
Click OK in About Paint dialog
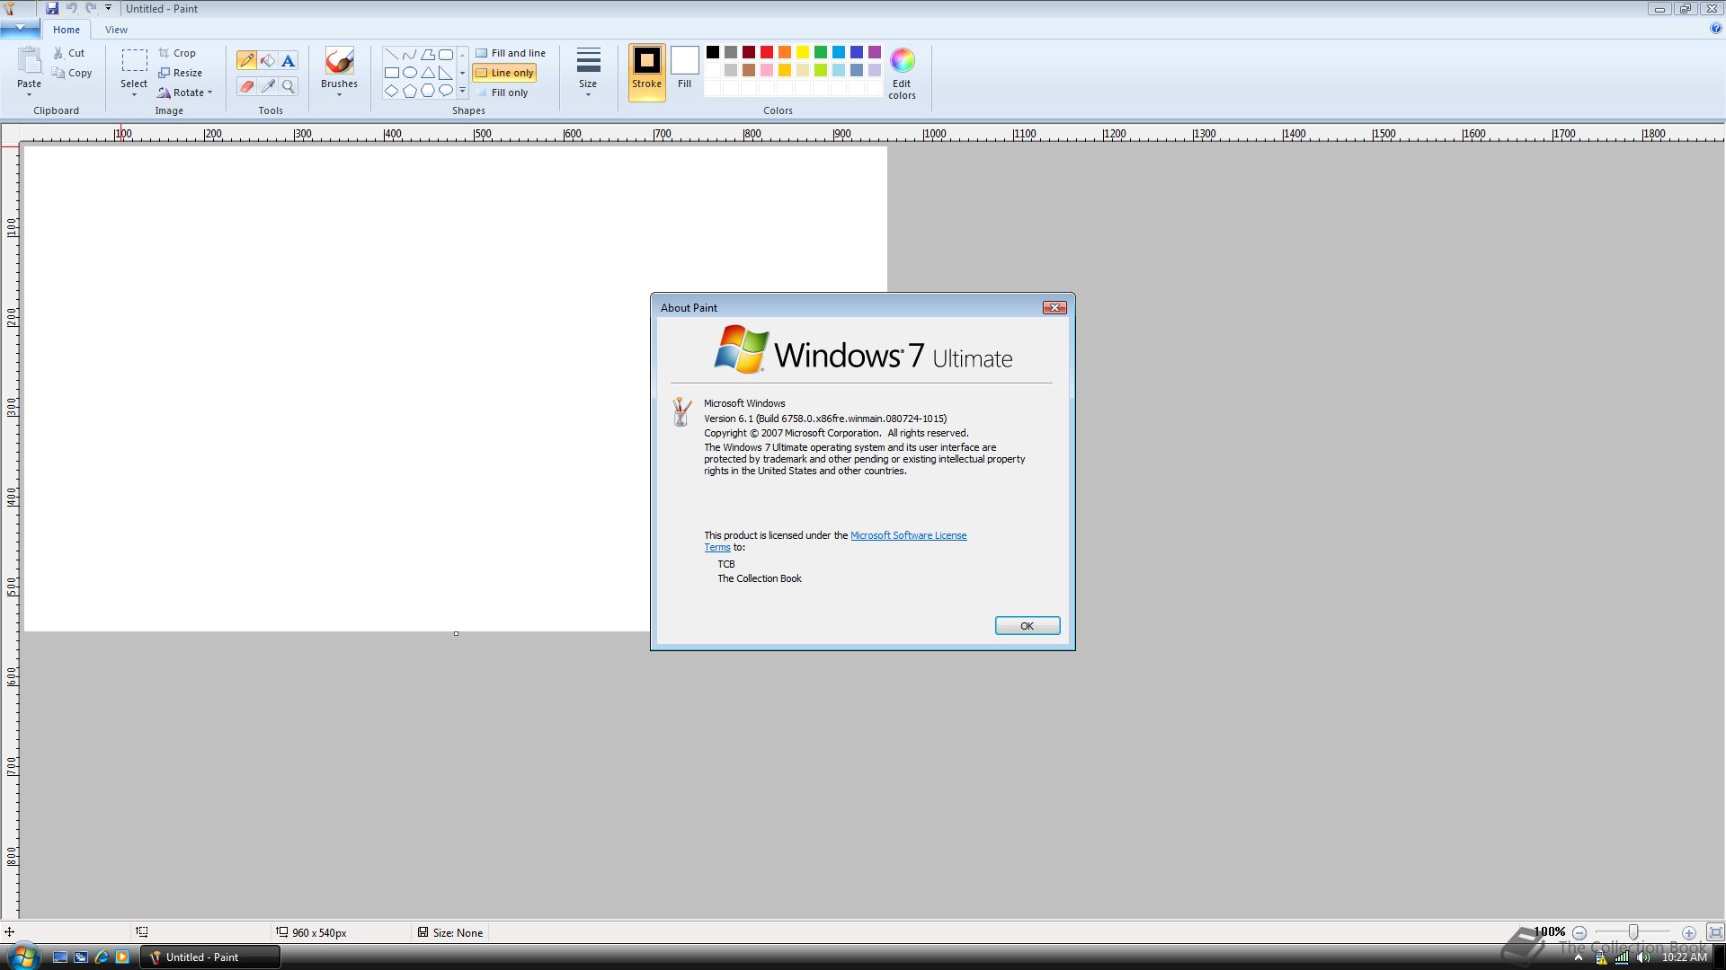click(x=1028, y=626)
